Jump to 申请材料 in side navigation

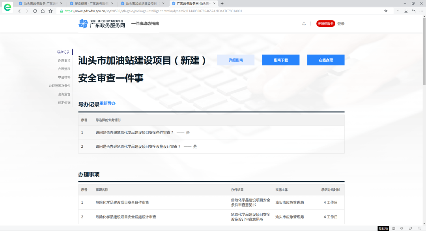point(64,77)
